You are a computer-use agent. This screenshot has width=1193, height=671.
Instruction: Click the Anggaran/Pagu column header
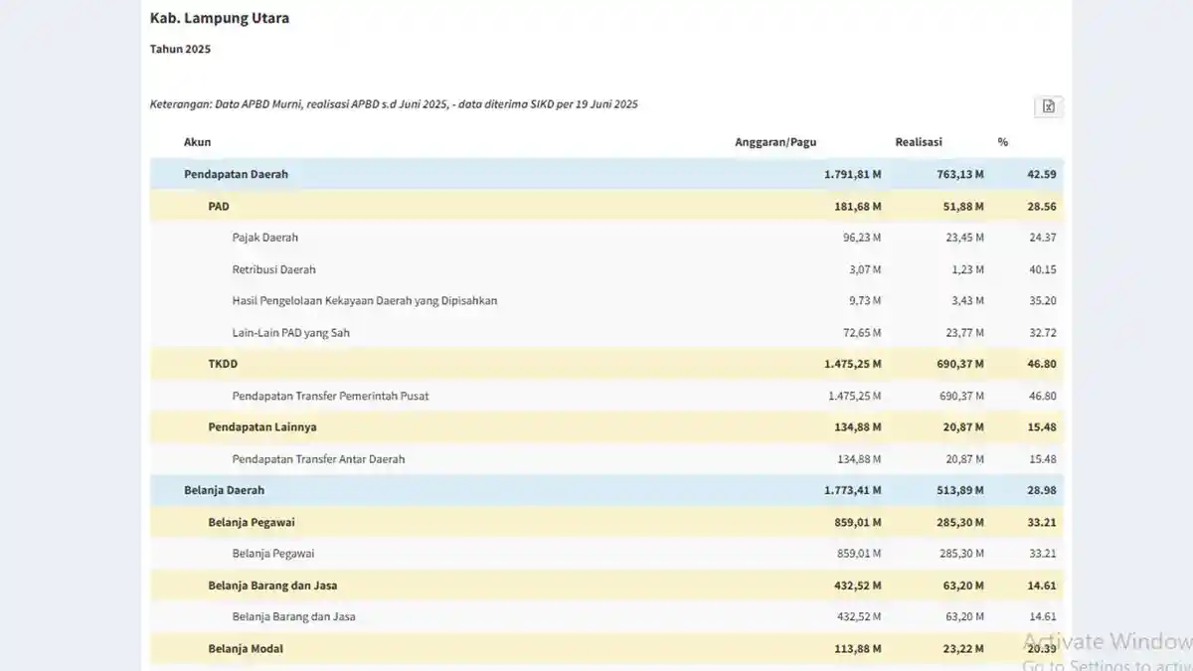point(775,142)
